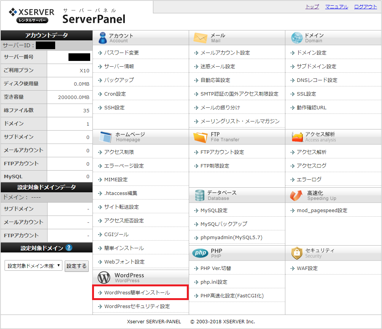
Task: Open メールの振り分け
Action: pyautogui.click(x=220, y=107)
